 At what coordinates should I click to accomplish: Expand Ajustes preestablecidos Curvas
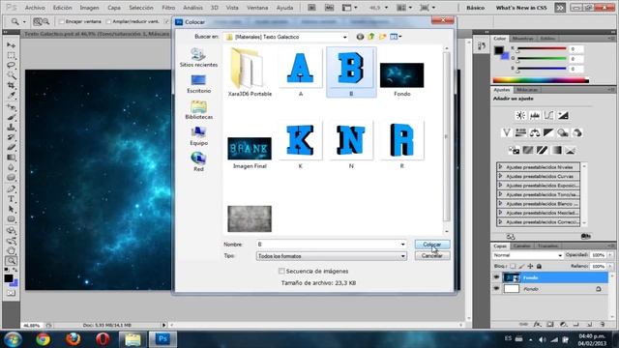(501, 176)
